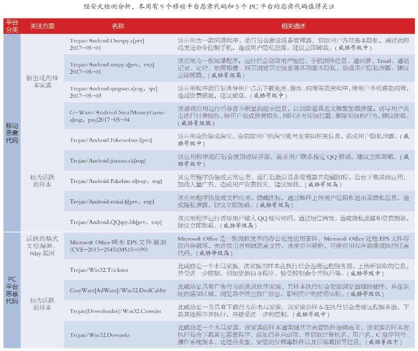Click the 平台分类 header cell
The height and width of the screenshot is (351, 418).
[12, 26]
